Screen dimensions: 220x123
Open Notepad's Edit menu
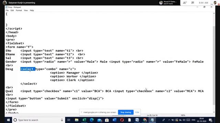point(12,11)
